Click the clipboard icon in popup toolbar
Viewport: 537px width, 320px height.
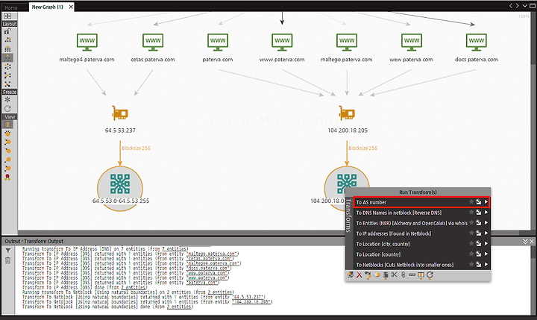coord(386,275)
